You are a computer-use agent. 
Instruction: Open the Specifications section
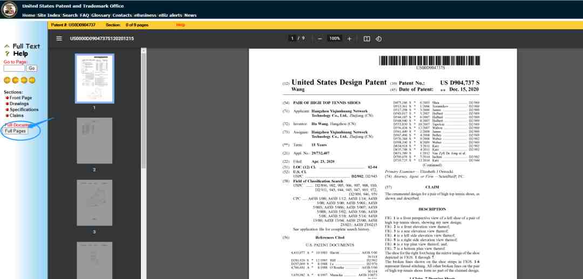pos(24,110)
